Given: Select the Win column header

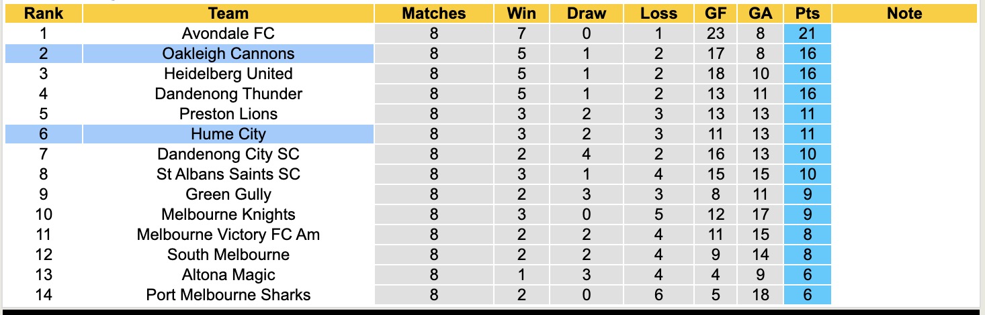Looking at the screenshot, I should click(522, 13).
